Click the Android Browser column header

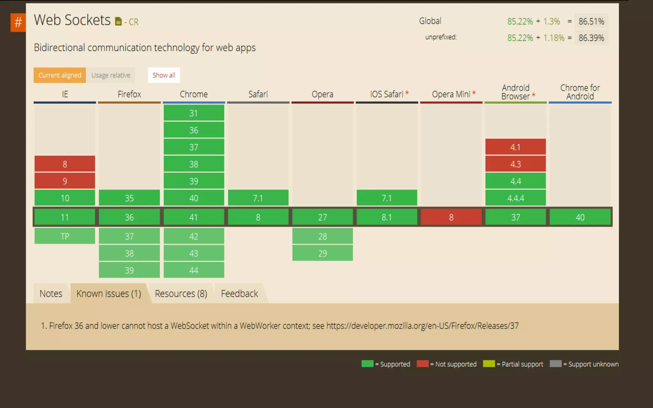point(516,92)
